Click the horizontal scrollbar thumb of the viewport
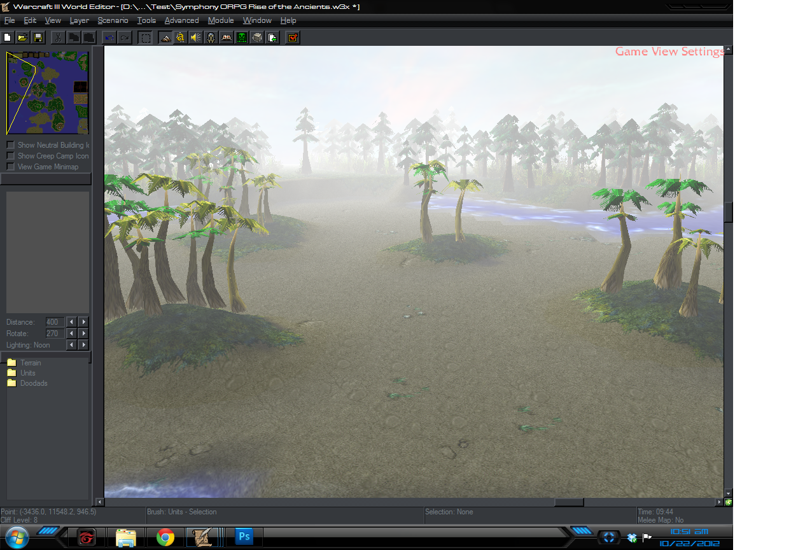Screen dimensions: 812x550 pyautogui.click(x=569, y=502)
